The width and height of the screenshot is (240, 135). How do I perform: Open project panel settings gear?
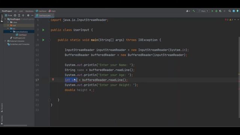click(x=28, y=15)
